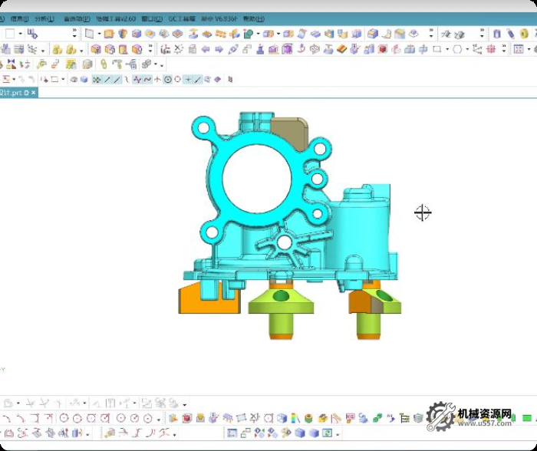
Task: Expand the rectangle shape dropdown arrow
Action: point(447,49)
